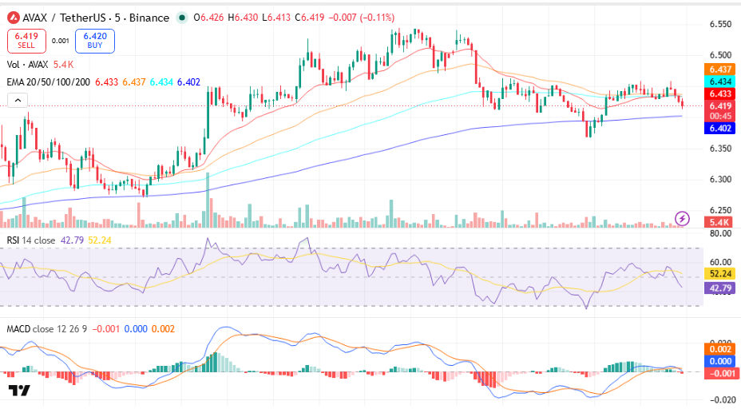Select the EMA 20/50/100/200 indicator label
Screen dimensions: 741x409
click(48, 82)
